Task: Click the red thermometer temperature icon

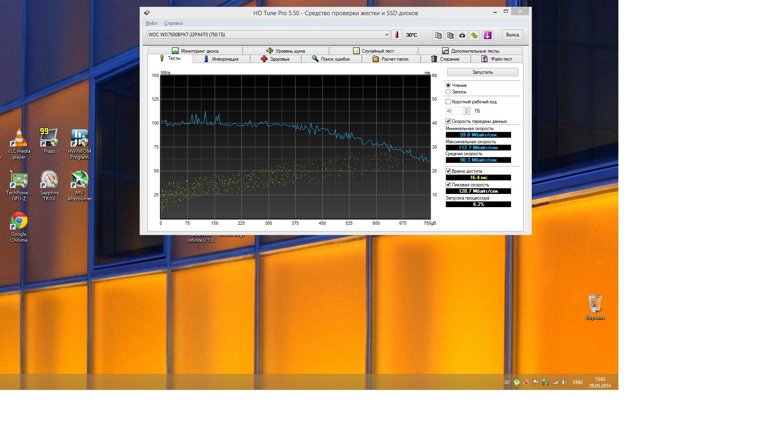Action: coord(397,35)
